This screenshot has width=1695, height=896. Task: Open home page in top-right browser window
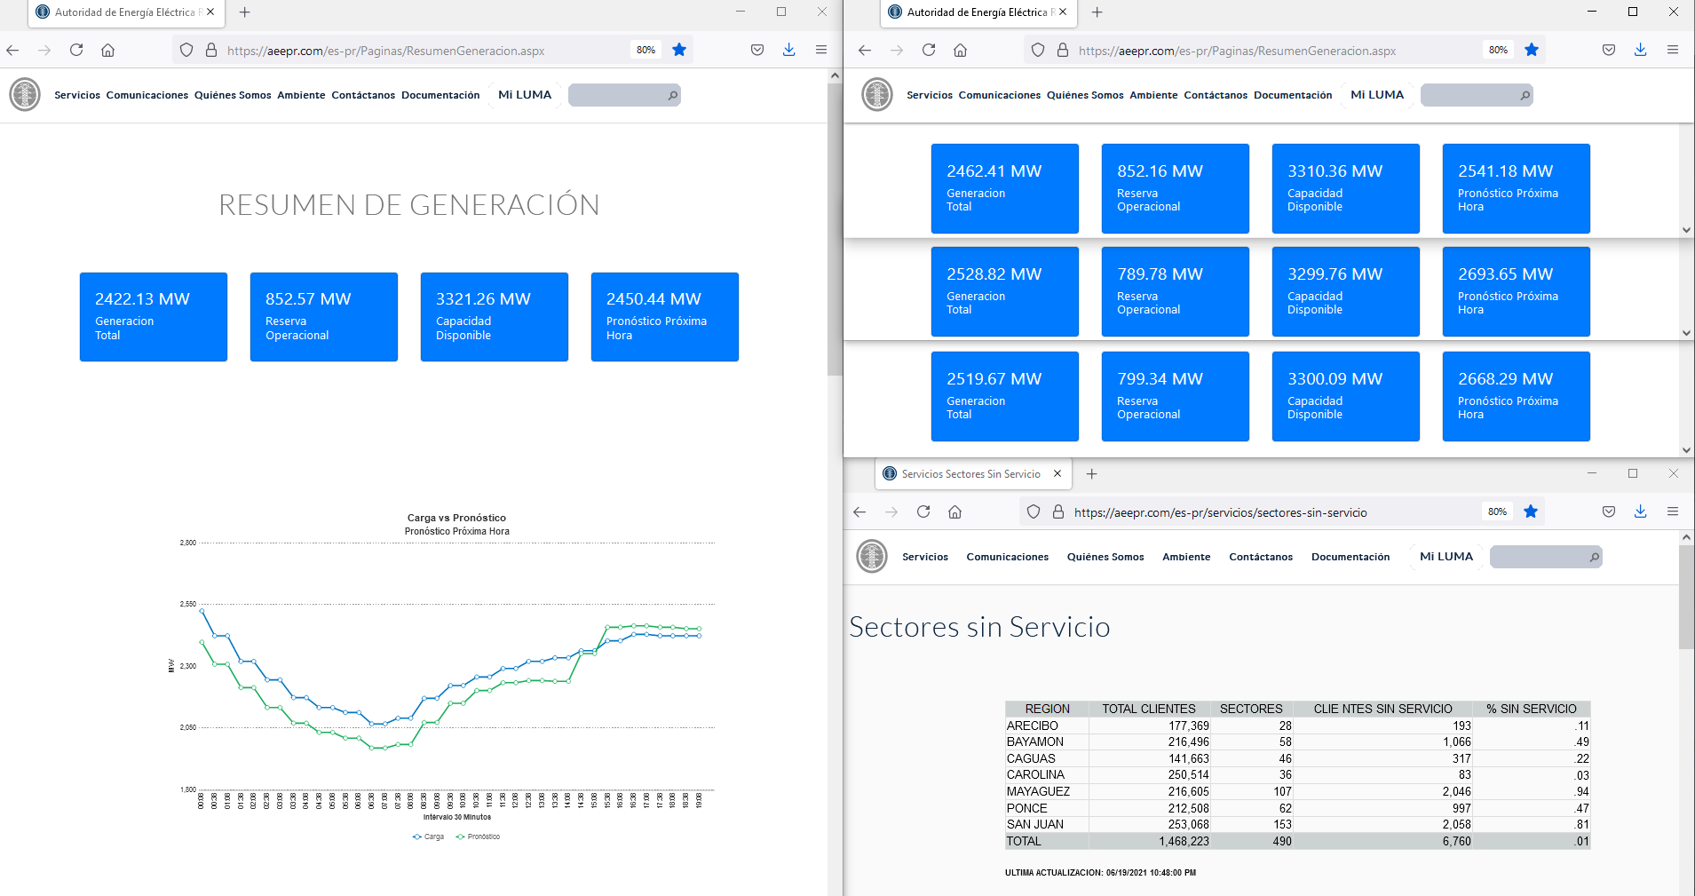[960, 50]
